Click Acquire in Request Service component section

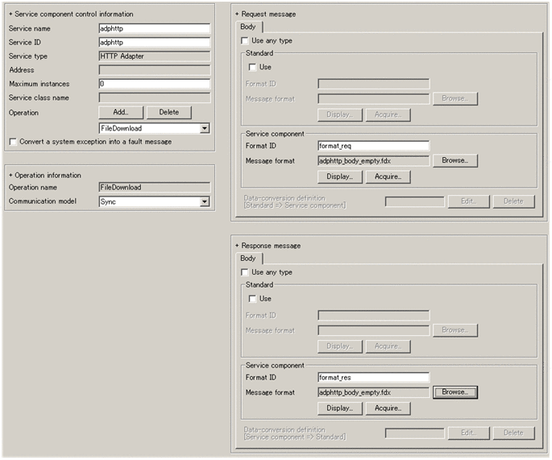tap(388, 176)
